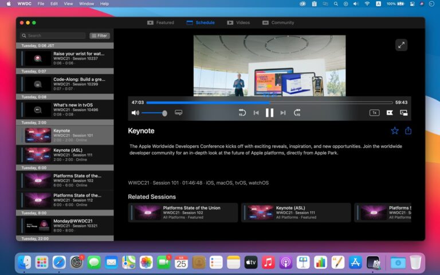Launch Finder from the Dock
The width and height of the screenshot is (440, 275).
(x=25, y=262)
